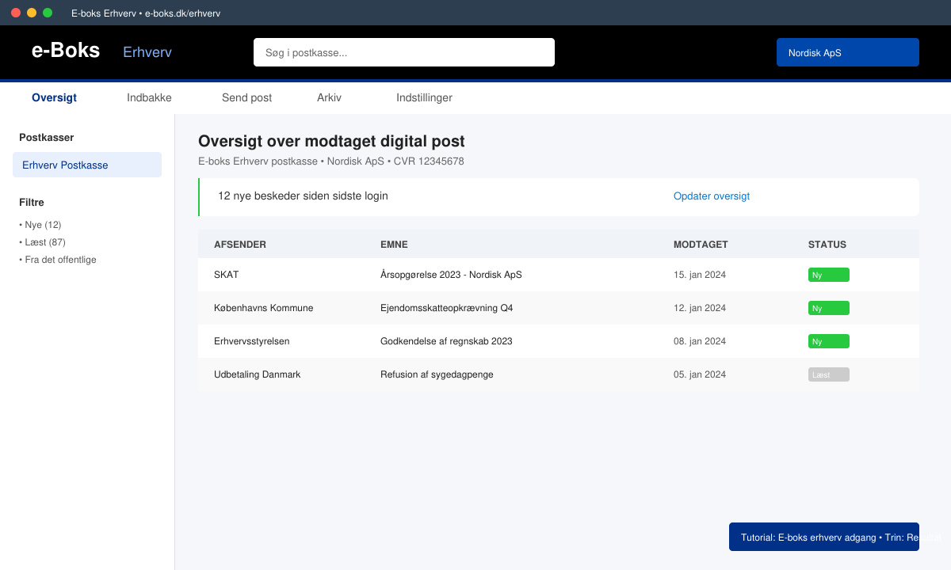Image resolution: width=951 pixels, height=570 pixels.
Task: Click the 12. jan 2024 date cell
Action: [x=700, y=308]
